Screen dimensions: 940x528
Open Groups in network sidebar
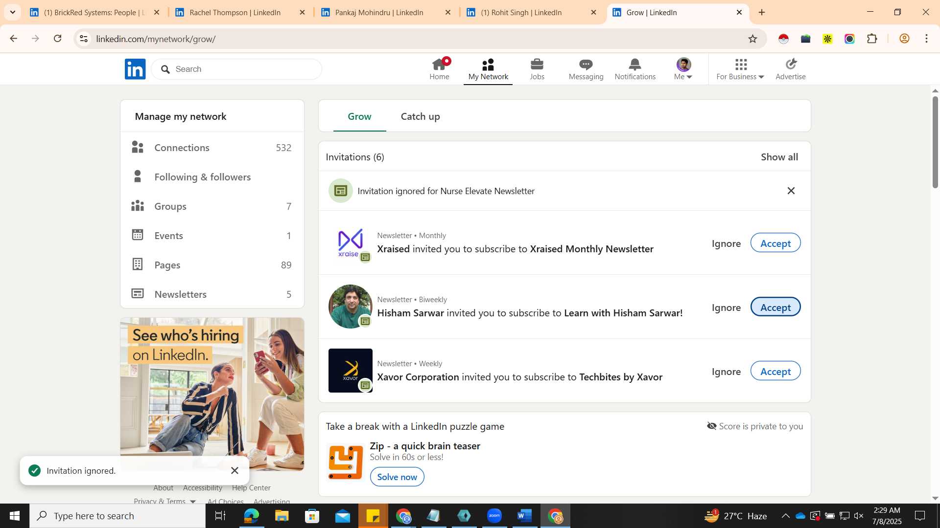[x=212, y=206]
